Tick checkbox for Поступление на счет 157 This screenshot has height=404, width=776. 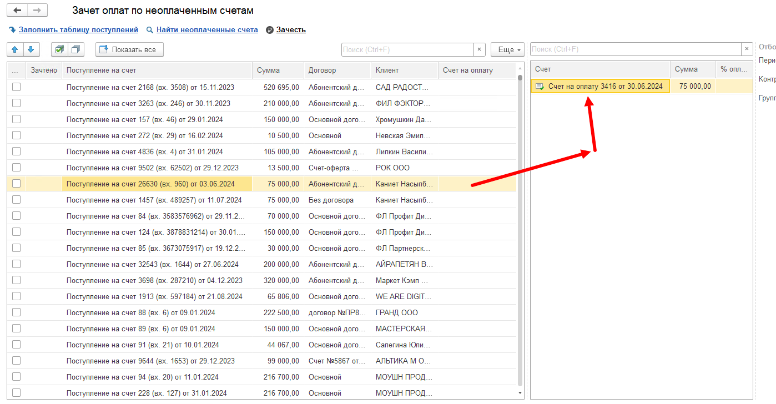(17, 119)
